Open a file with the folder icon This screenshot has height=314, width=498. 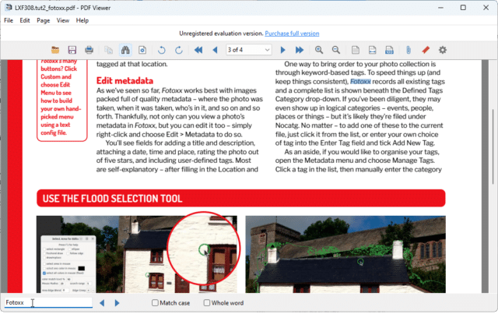tap(55, 50)
